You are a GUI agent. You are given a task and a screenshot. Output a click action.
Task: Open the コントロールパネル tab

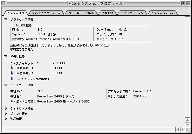point(81,13)
